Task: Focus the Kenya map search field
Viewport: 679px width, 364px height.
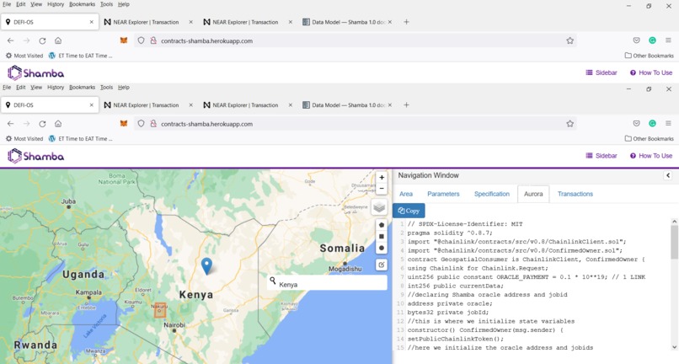Action: (327, 284)
